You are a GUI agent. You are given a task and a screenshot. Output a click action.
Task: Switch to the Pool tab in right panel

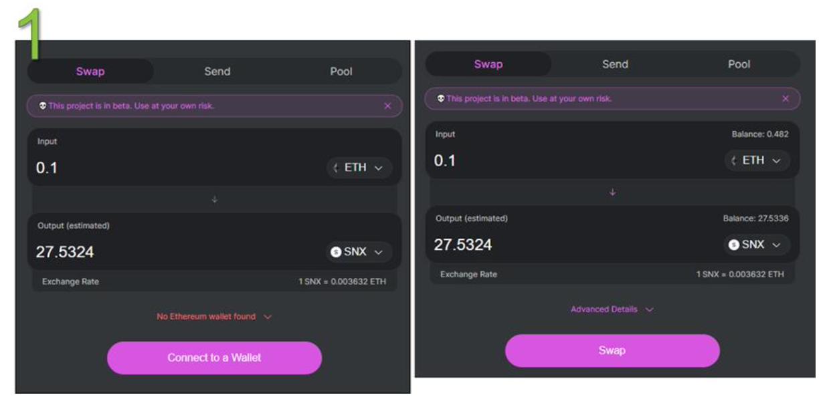[739, 64]
